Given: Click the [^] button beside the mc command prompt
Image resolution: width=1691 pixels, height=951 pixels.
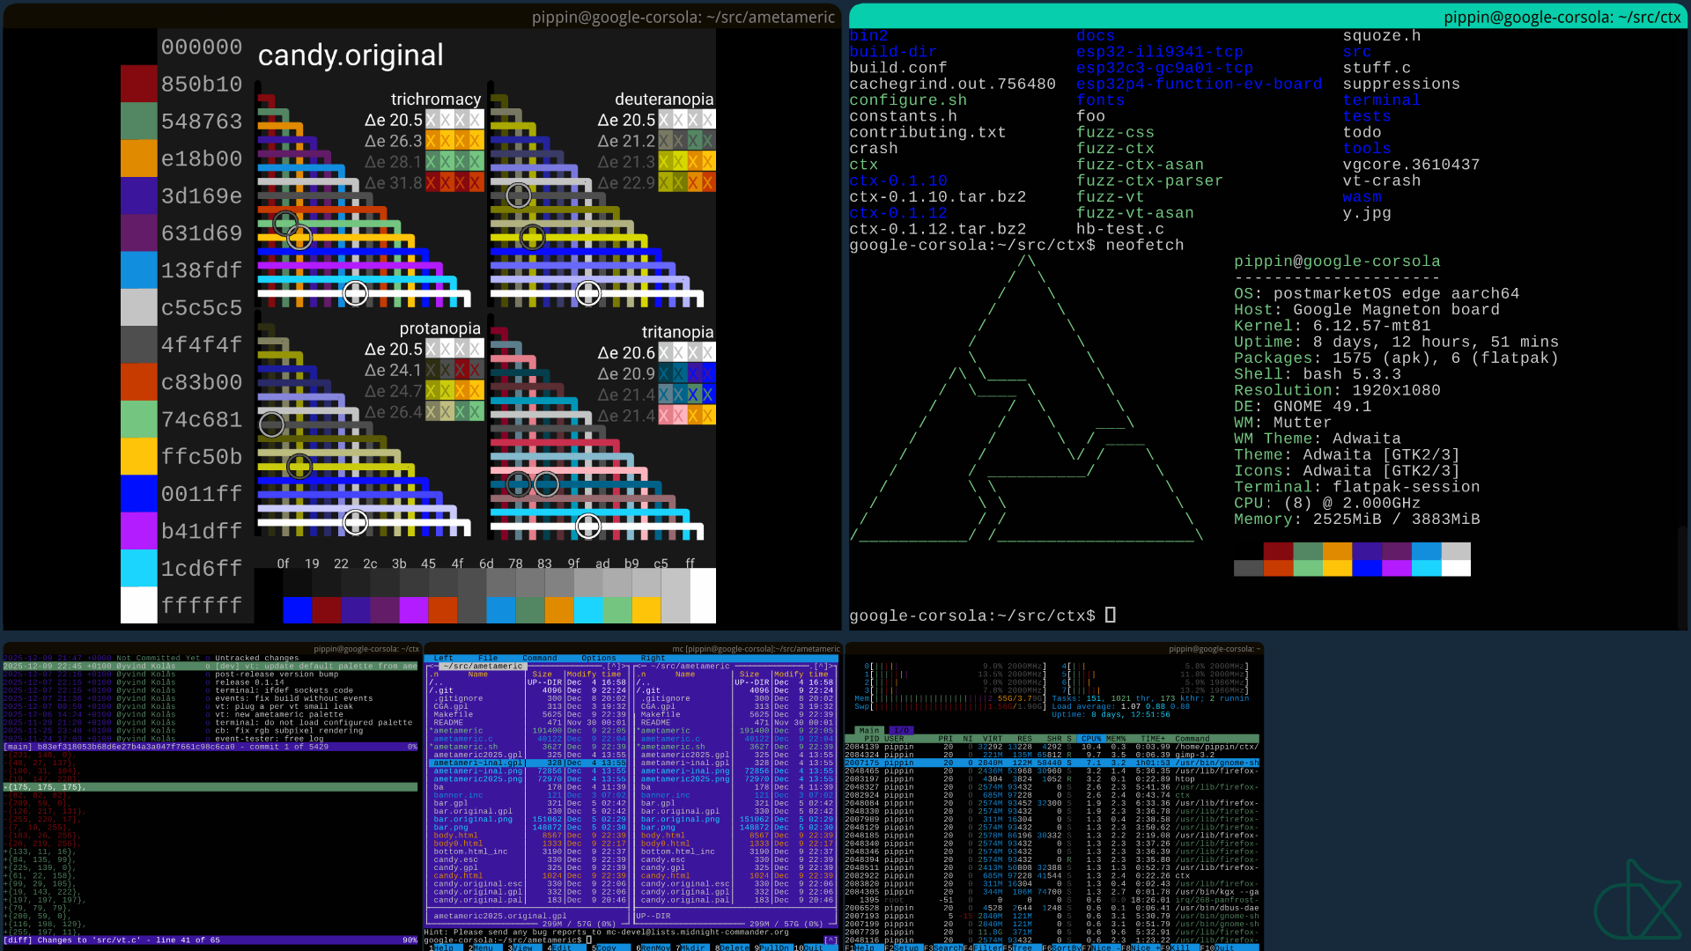Looking at the screenshot, I should (830, 940).
